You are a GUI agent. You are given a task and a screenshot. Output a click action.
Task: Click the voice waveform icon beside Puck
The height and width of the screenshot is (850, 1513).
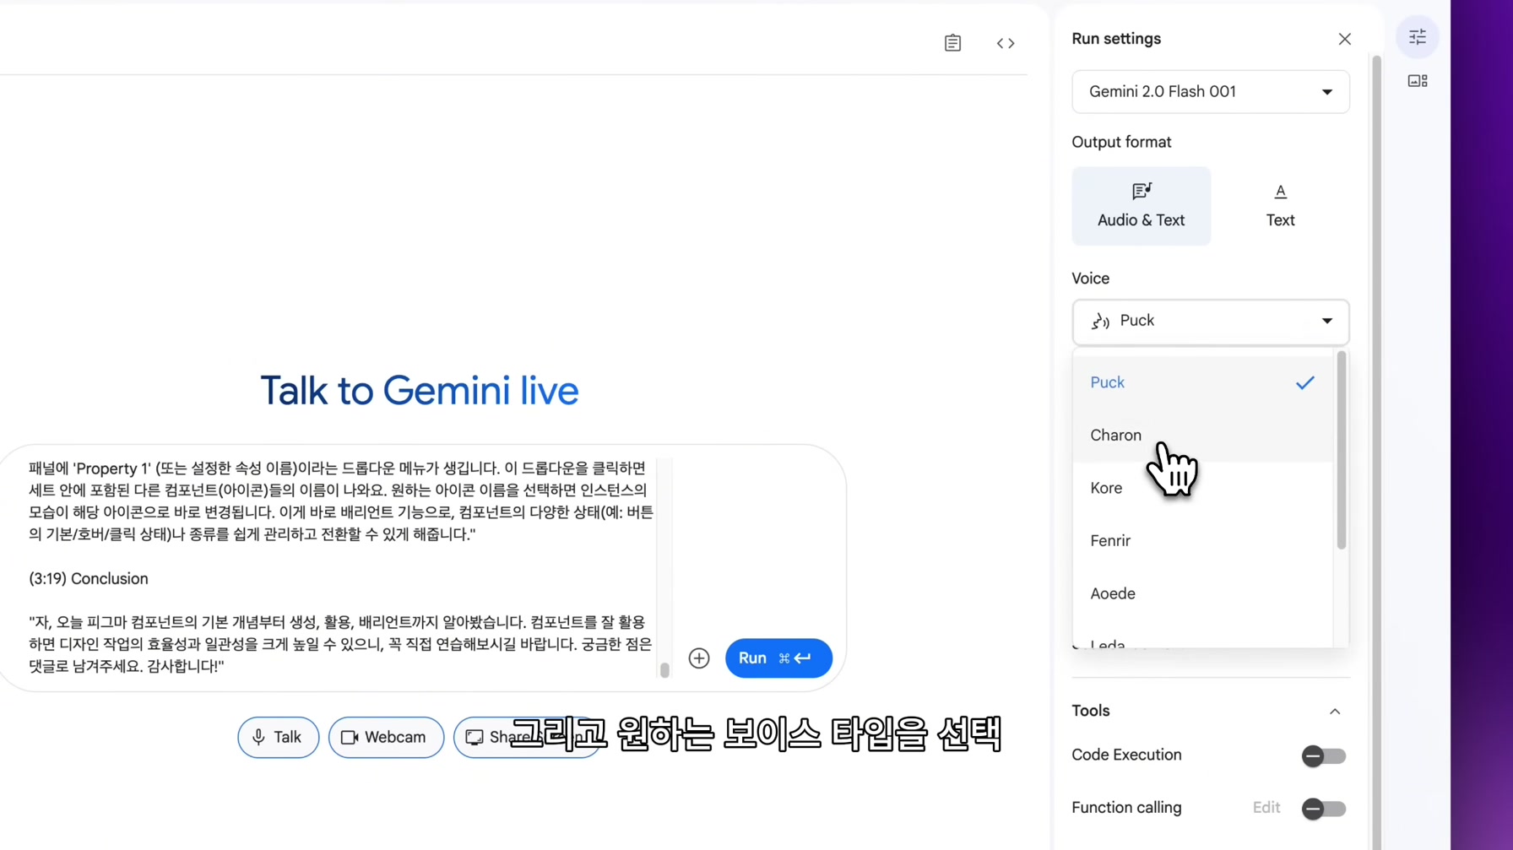(x=1100, y=321)
